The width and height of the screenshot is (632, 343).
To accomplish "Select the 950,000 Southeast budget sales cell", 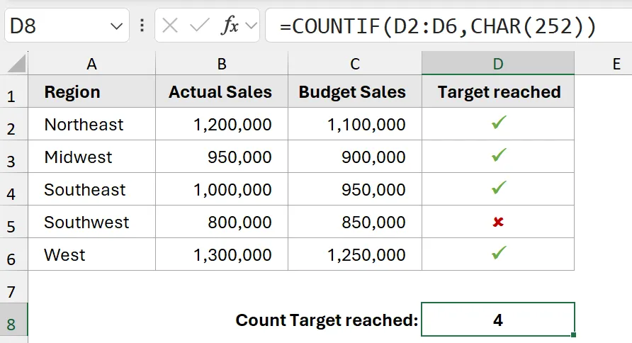I will coord(355,189).
